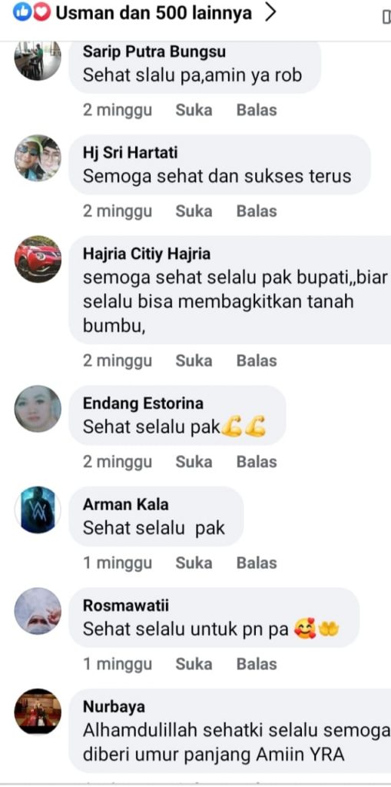This screenshot has height=787, width=391.
Task: Reply to Endang Estorina's comment via Balas
Action: tap(257, 462)
